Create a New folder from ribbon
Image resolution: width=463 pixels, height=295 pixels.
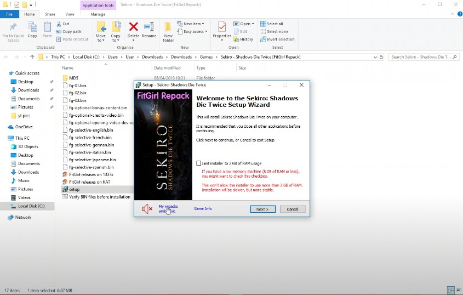(168, 32)
